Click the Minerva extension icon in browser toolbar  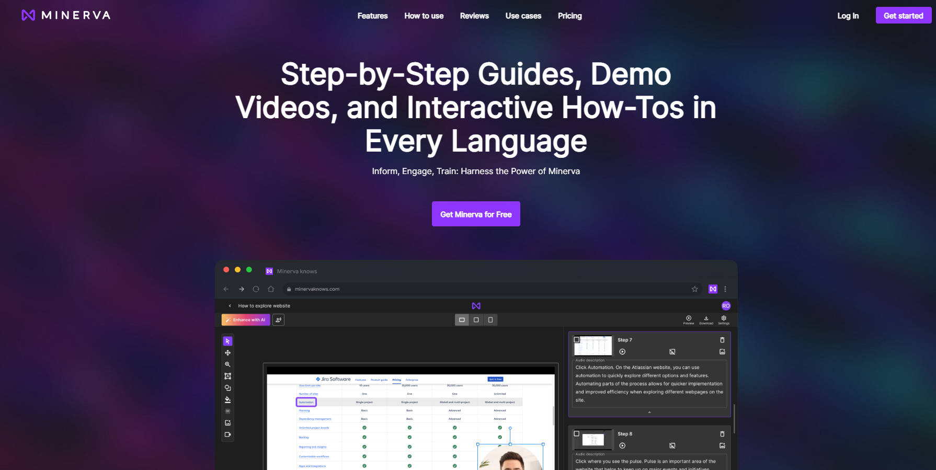(x=713, y=289)
